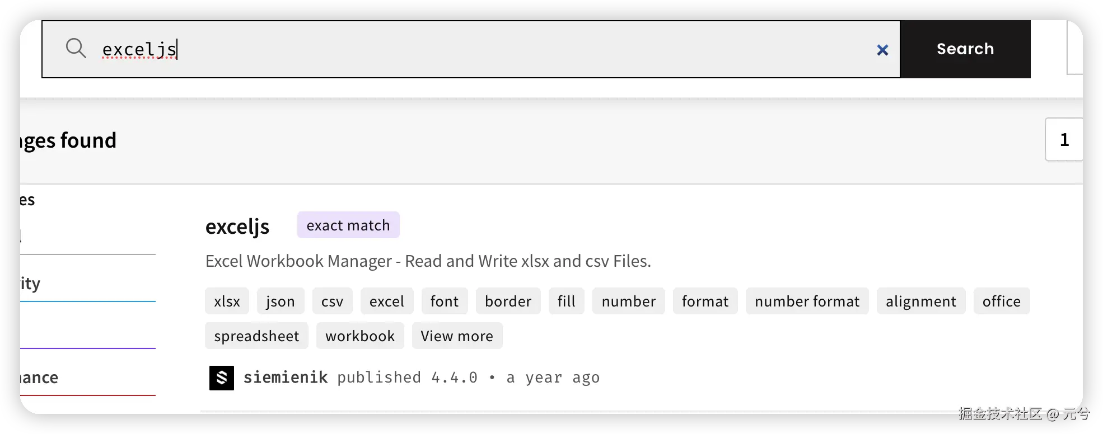Open the number format keyword tag
This screenshot has width=1103, height=434.
point(807,301)
